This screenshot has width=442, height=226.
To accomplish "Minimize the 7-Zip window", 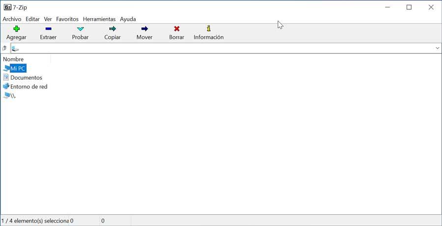I will point(387,7).
